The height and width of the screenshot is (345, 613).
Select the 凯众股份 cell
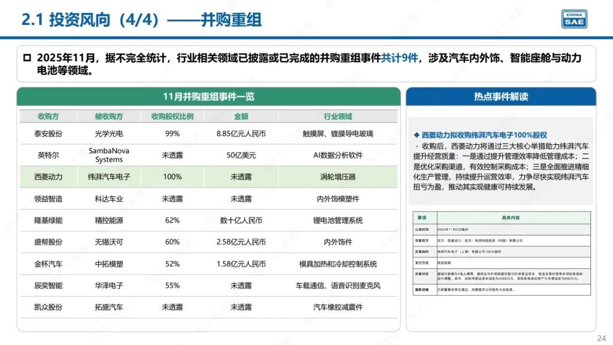(48, 308)
